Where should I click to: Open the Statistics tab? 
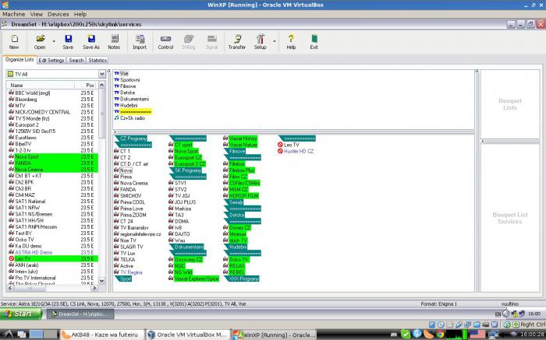click(x=97, y=60)
